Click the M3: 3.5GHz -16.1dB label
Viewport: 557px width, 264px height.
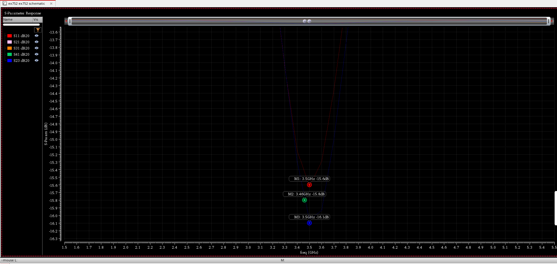click(x=309, y=217)
